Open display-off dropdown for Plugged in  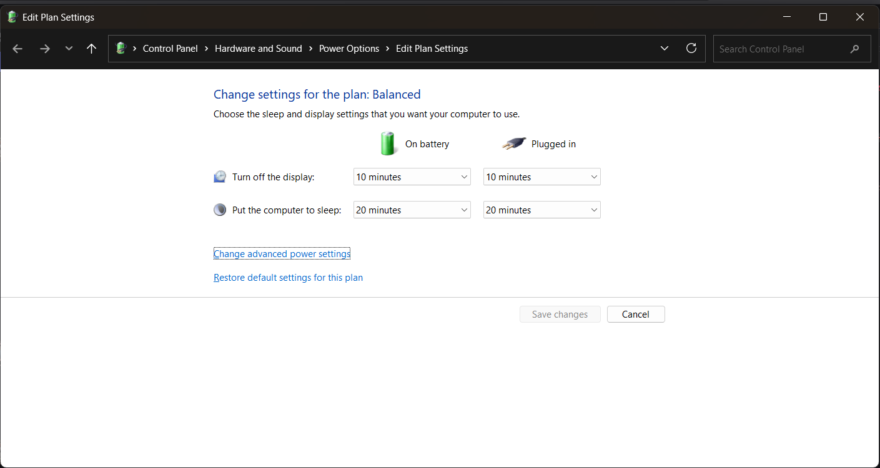542,177
